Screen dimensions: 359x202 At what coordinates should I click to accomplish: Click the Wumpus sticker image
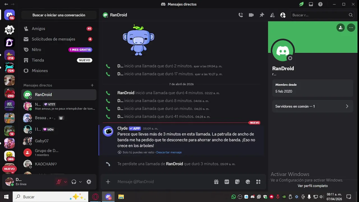[139, 40]
